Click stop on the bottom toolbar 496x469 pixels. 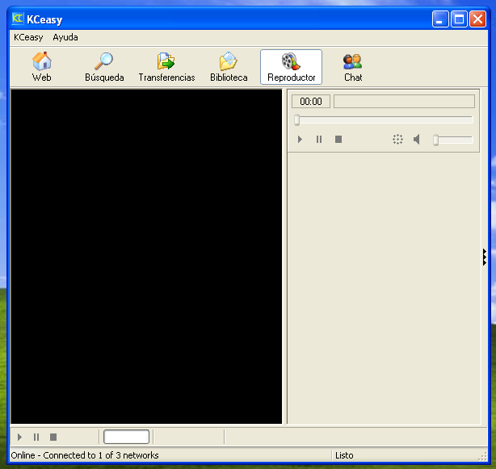coord(53,437)
